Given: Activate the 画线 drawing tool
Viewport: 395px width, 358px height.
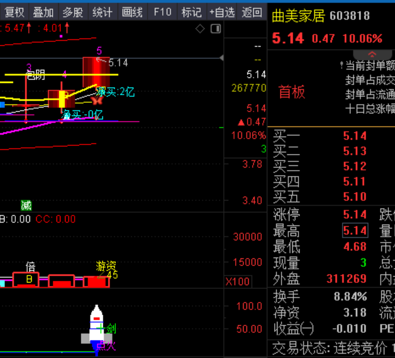Looking at the screenshot, I should [x=132, y=12].
